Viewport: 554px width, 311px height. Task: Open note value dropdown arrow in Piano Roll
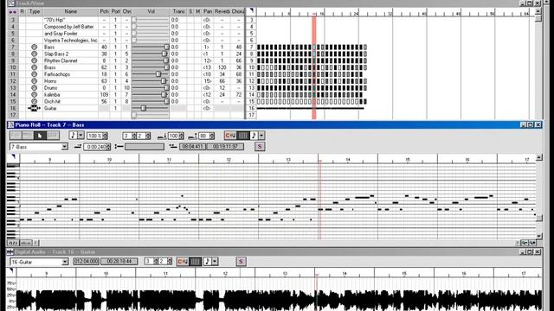81,136
